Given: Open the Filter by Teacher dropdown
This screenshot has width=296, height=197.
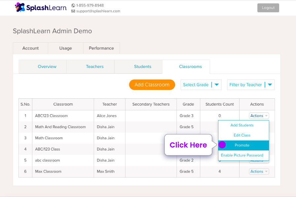Looking at the screenshot, I should 251,85.
